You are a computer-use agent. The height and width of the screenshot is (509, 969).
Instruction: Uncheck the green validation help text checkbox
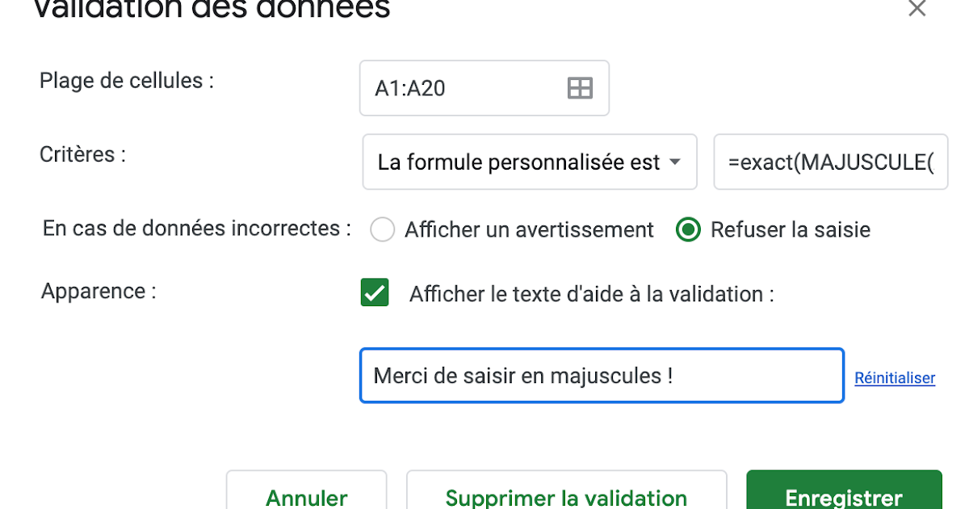click(375, 292)
